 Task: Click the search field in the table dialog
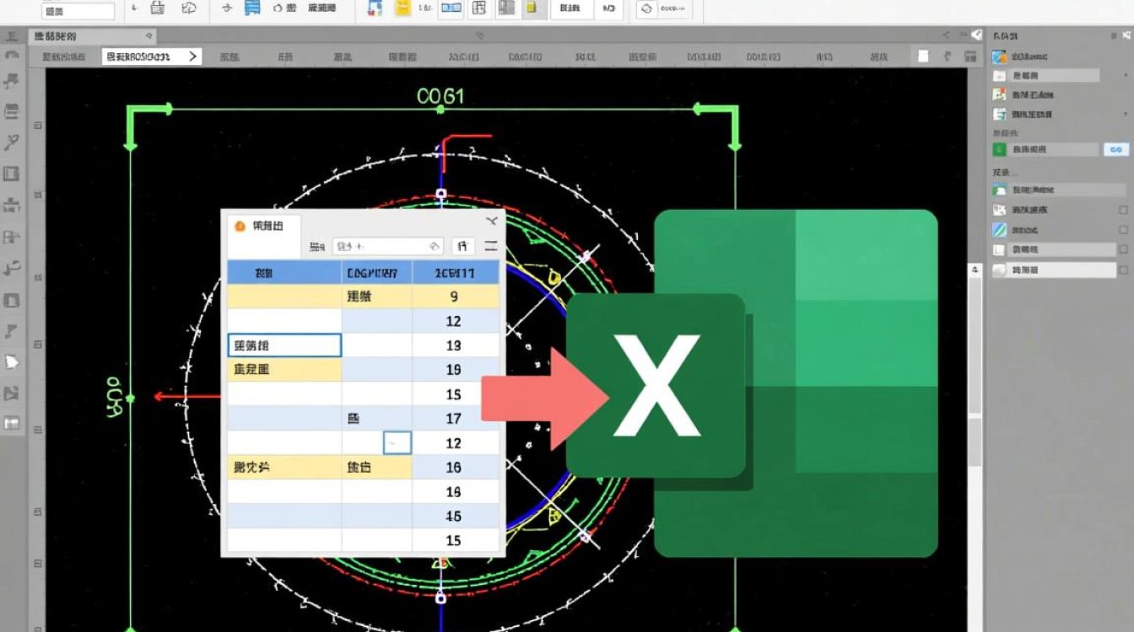click(x=387, y=246)
